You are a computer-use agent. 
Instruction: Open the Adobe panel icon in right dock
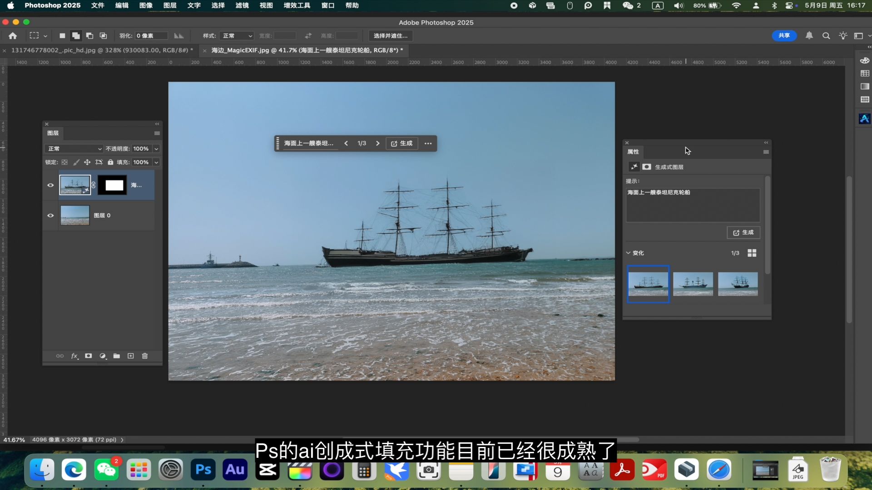[x=864, y=119]
